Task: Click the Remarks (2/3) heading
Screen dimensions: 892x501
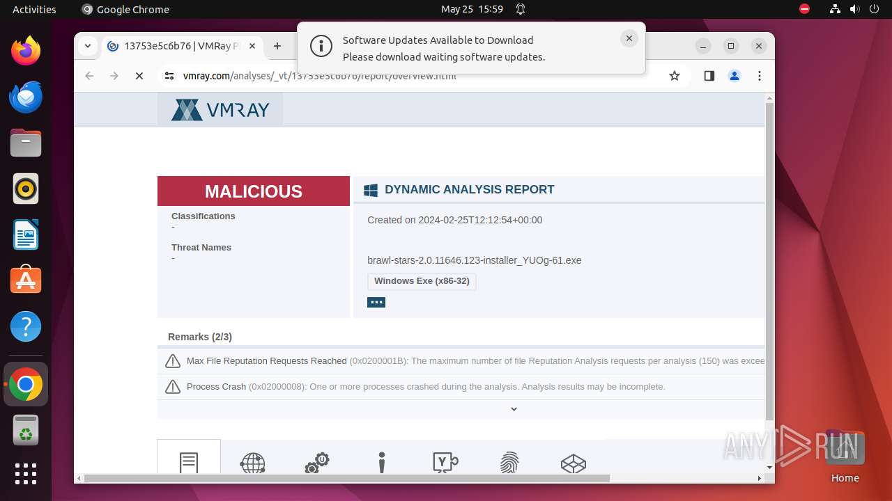Action: coord(200,337)
